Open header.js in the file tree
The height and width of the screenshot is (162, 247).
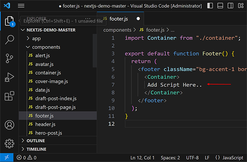(45, 124)
